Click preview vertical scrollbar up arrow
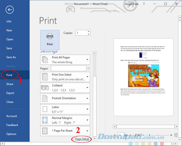The height and width of the screenshot is (146, 182). pos(180,18)
